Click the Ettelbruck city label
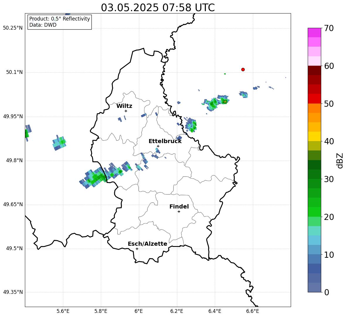Image resolution: width=347 pixels, height=317 pixels. [165, 141]
